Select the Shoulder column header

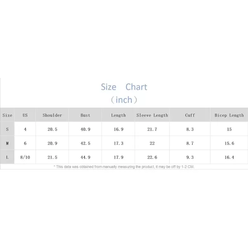point(52,115)
